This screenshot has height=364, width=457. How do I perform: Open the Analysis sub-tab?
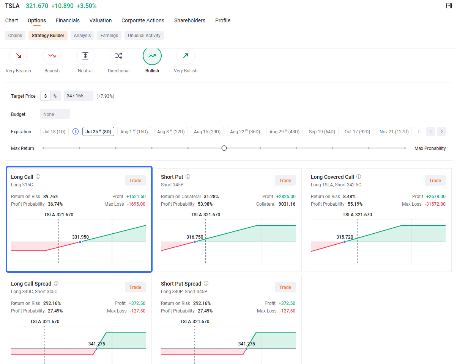pyautogui.click(x=82, y=36)
